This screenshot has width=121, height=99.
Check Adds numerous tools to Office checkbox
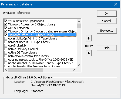coord(6,60)
